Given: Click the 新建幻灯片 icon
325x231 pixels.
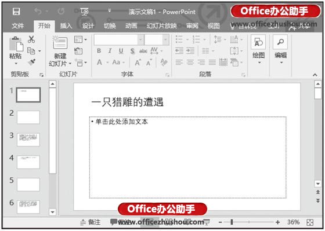Looking at the screenshot, I should (60, 43).
